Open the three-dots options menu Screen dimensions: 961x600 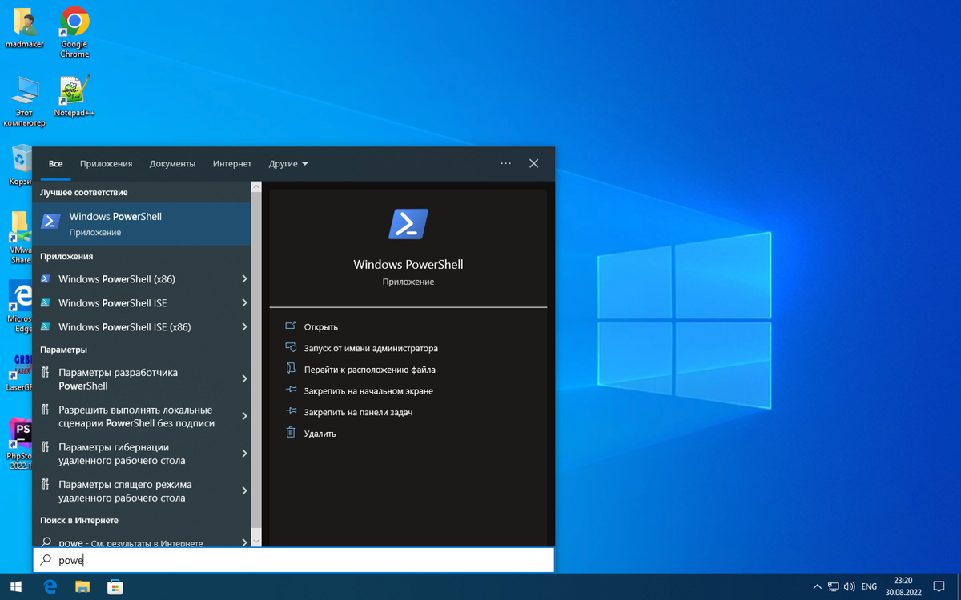point(505,163)
